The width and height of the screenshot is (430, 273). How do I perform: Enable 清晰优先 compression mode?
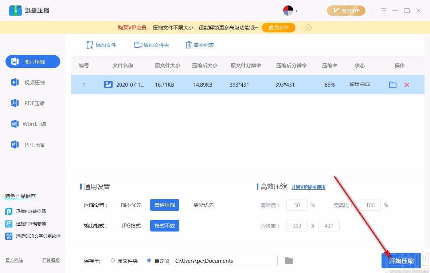point(204,205)
